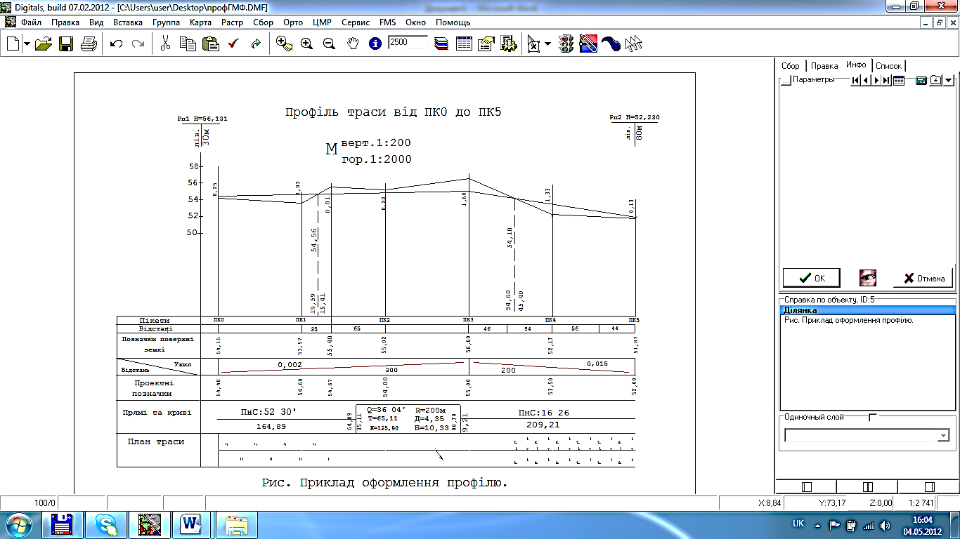Open the layers stack icon
Viewport: 960px width, 539px height.
[x=441, y=44]
